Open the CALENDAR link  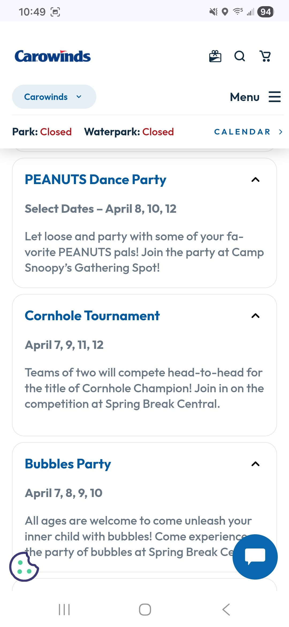coord(248,132)
